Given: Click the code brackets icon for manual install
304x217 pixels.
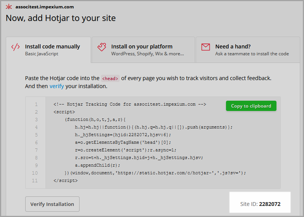Looking at the screenshot, I should click(16, 47).
